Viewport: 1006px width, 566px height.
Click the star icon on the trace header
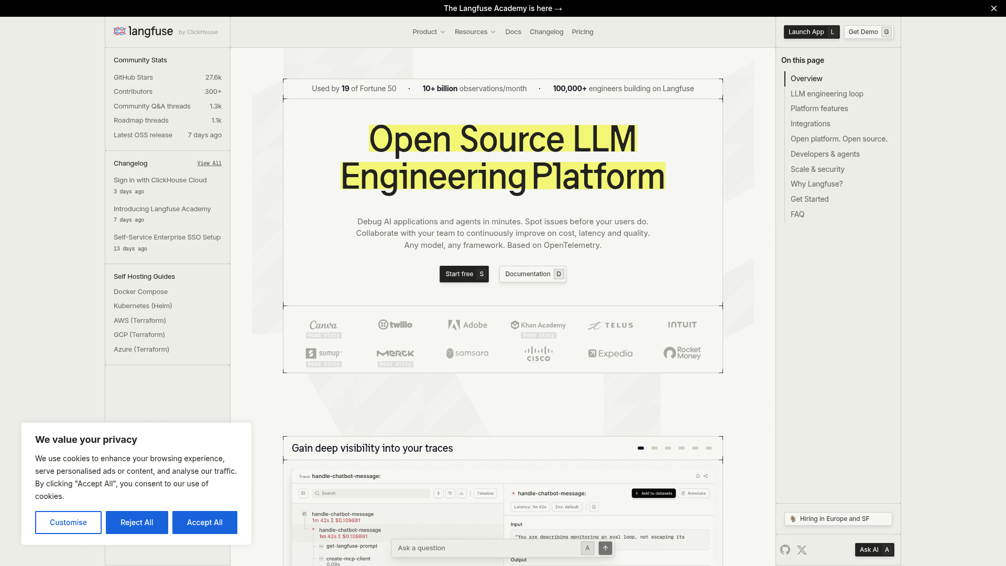tap(698, 476)
